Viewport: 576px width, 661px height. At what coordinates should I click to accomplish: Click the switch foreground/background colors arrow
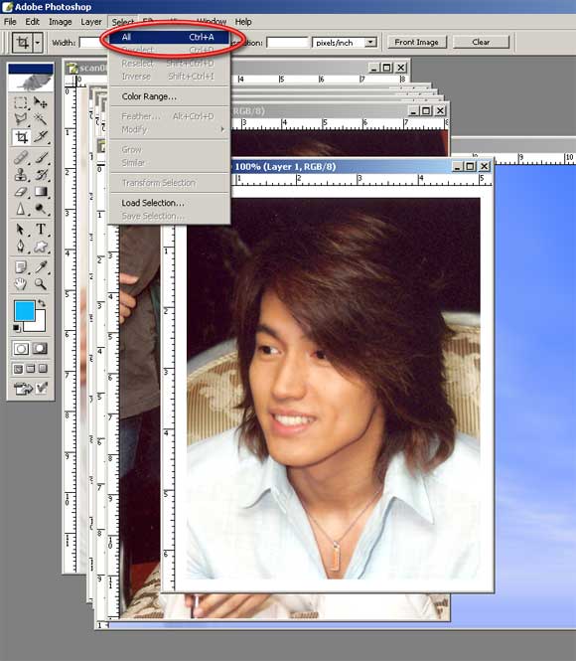[x=42, y=303]
